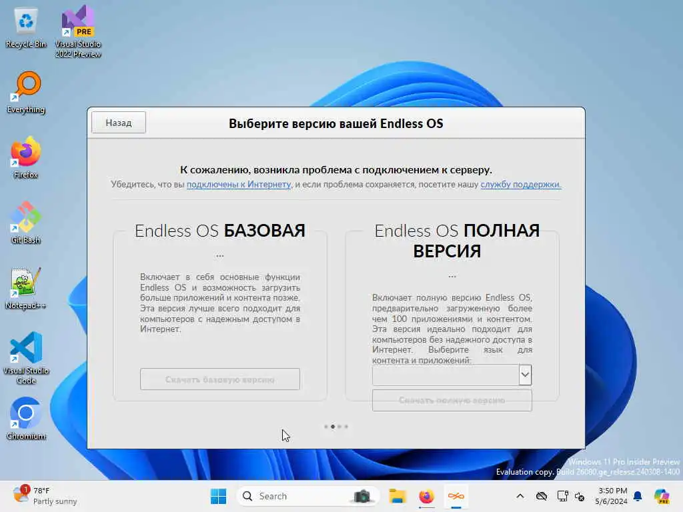Click the taskbar Search box
The width and height of the screenshot is (683, 512).
pos(307,496)
